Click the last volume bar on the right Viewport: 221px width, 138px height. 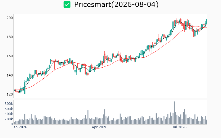(x=207, y=122)
